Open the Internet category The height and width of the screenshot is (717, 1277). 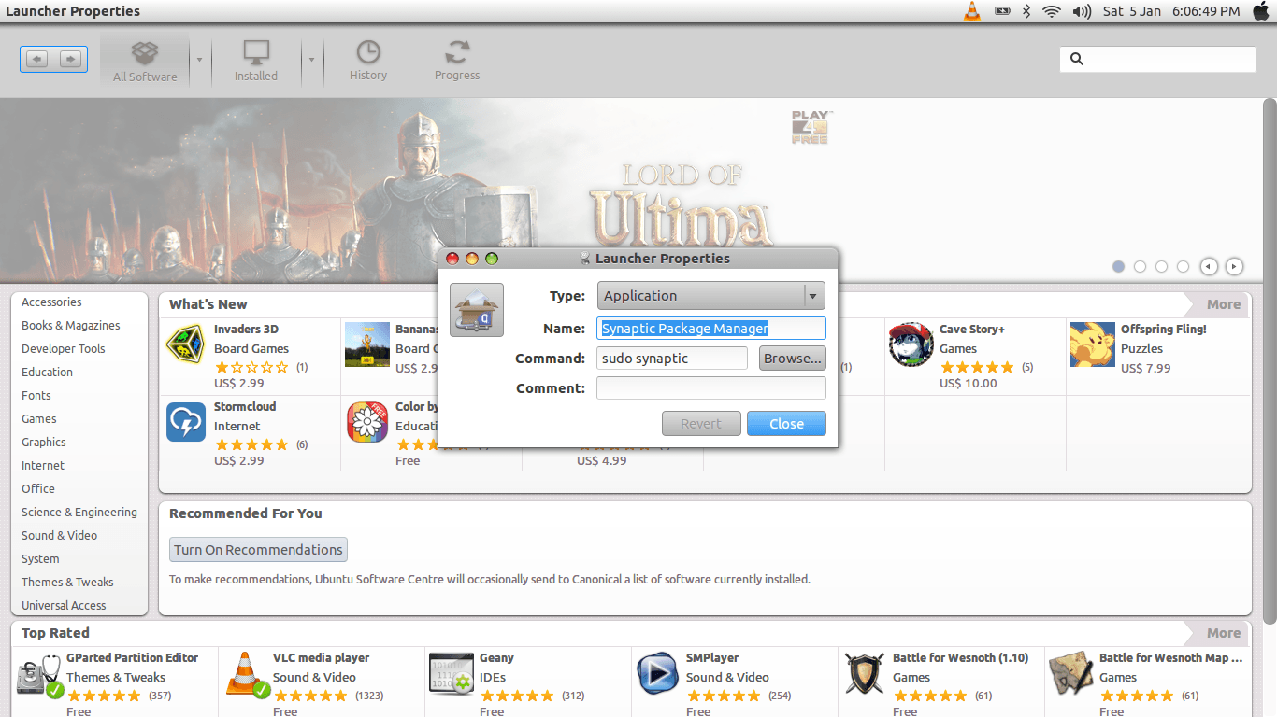tap(43, 466)
